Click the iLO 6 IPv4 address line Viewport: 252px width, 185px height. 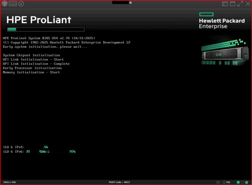pyautogui.click(x=25, y=147)
